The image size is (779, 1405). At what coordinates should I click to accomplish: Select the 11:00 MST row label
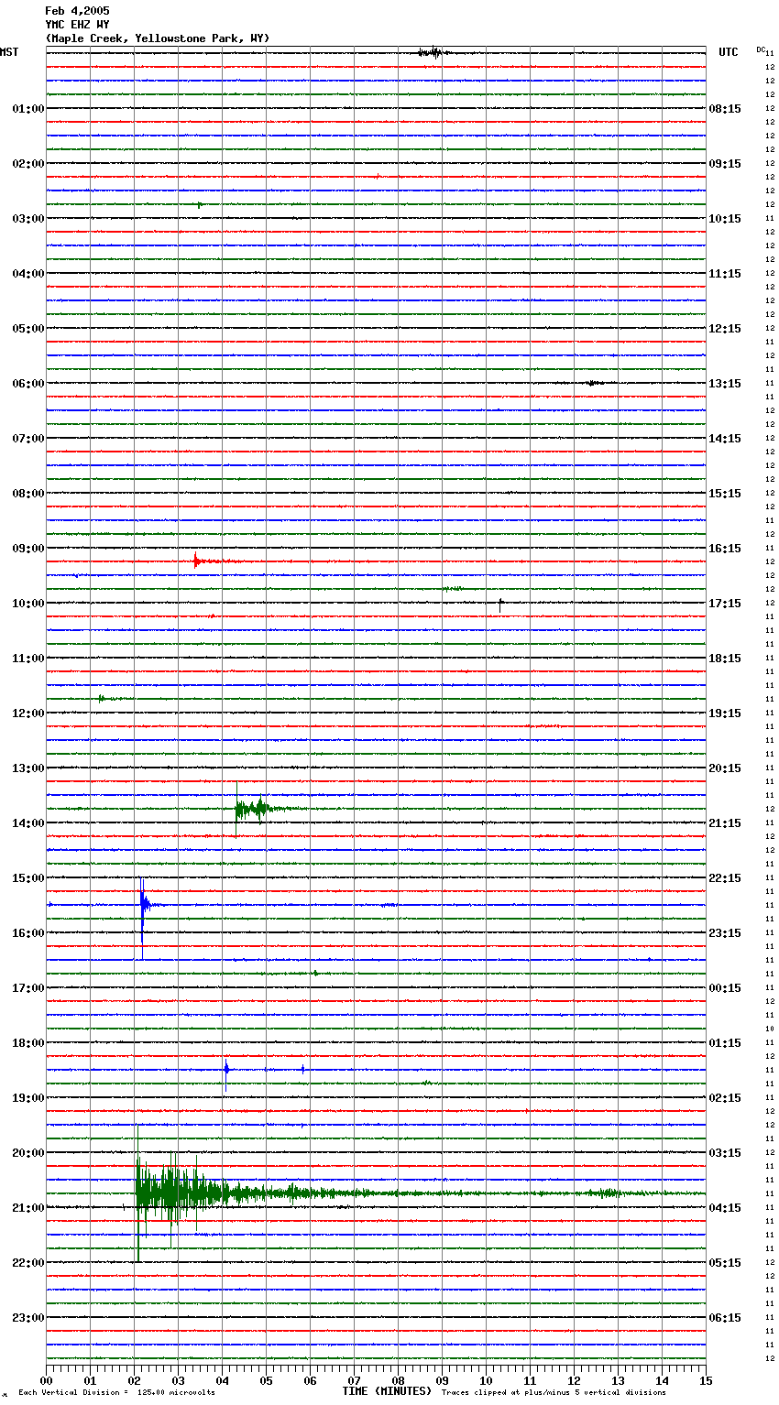tap(28, 659)
